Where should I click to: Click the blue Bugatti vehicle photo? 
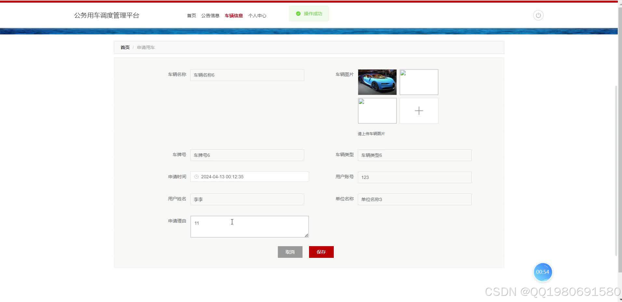pyautogui.click(x=377, y=82)
